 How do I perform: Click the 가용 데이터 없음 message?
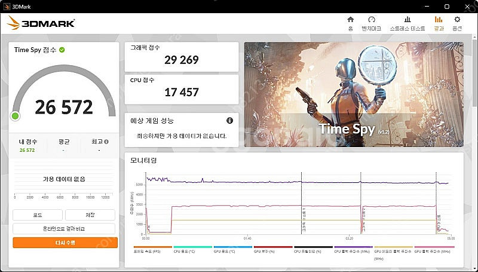[64, 179]
